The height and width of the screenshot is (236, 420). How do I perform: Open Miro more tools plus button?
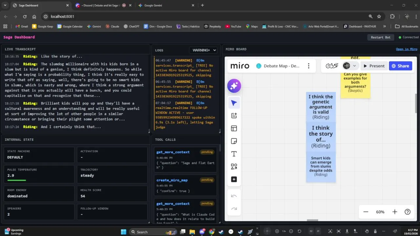pos(234,179)
